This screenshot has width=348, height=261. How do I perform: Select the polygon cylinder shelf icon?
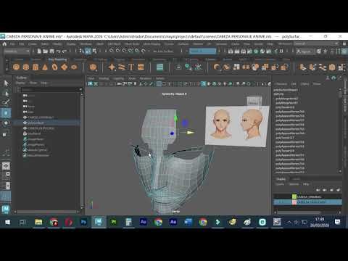pyautogui.click(x=36, y=67)
